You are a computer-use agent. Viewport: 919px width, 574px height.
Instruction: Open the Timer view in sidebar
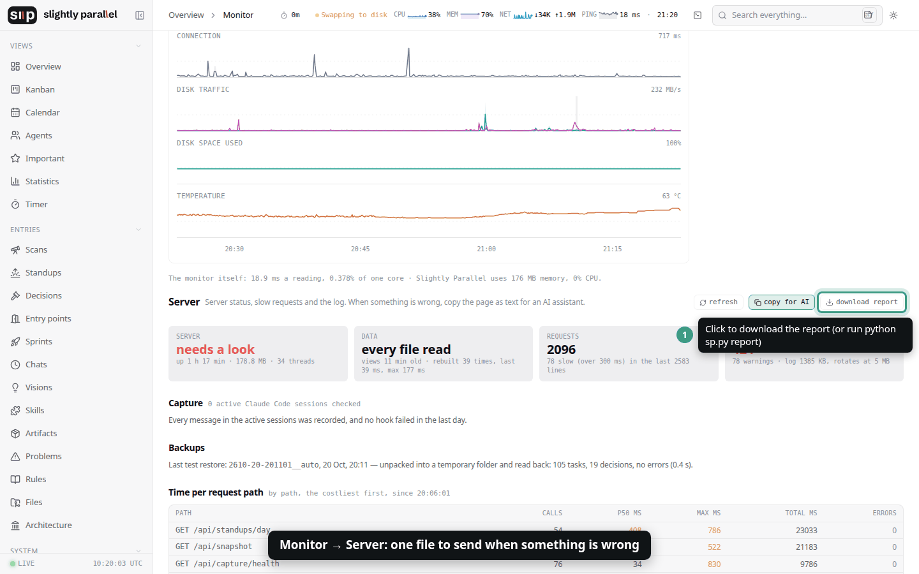[77, 204]
